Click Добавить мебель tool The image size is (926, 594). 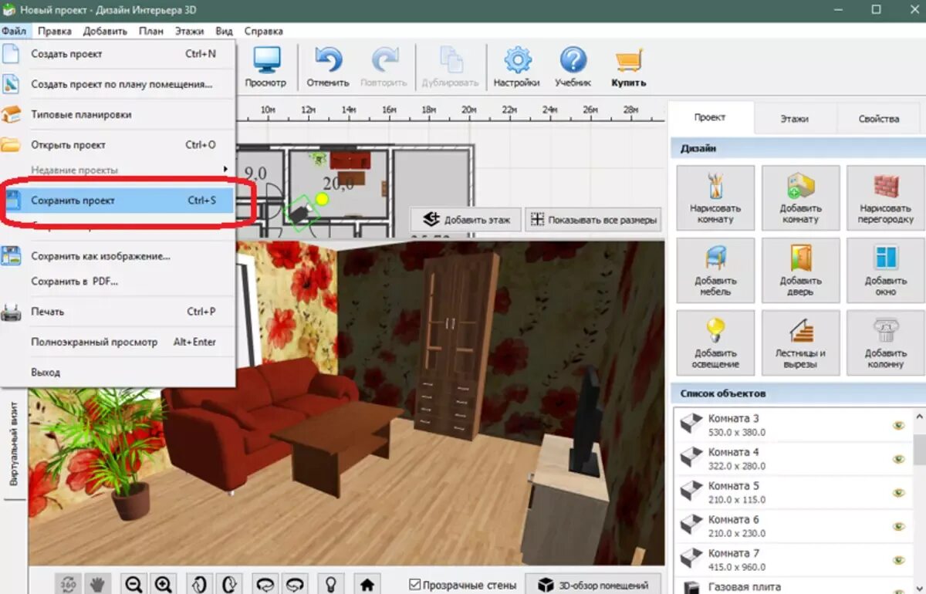pos(715,271)
